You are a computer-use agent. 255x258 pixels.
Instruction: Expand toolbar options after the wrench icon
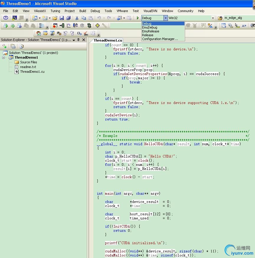47,27
